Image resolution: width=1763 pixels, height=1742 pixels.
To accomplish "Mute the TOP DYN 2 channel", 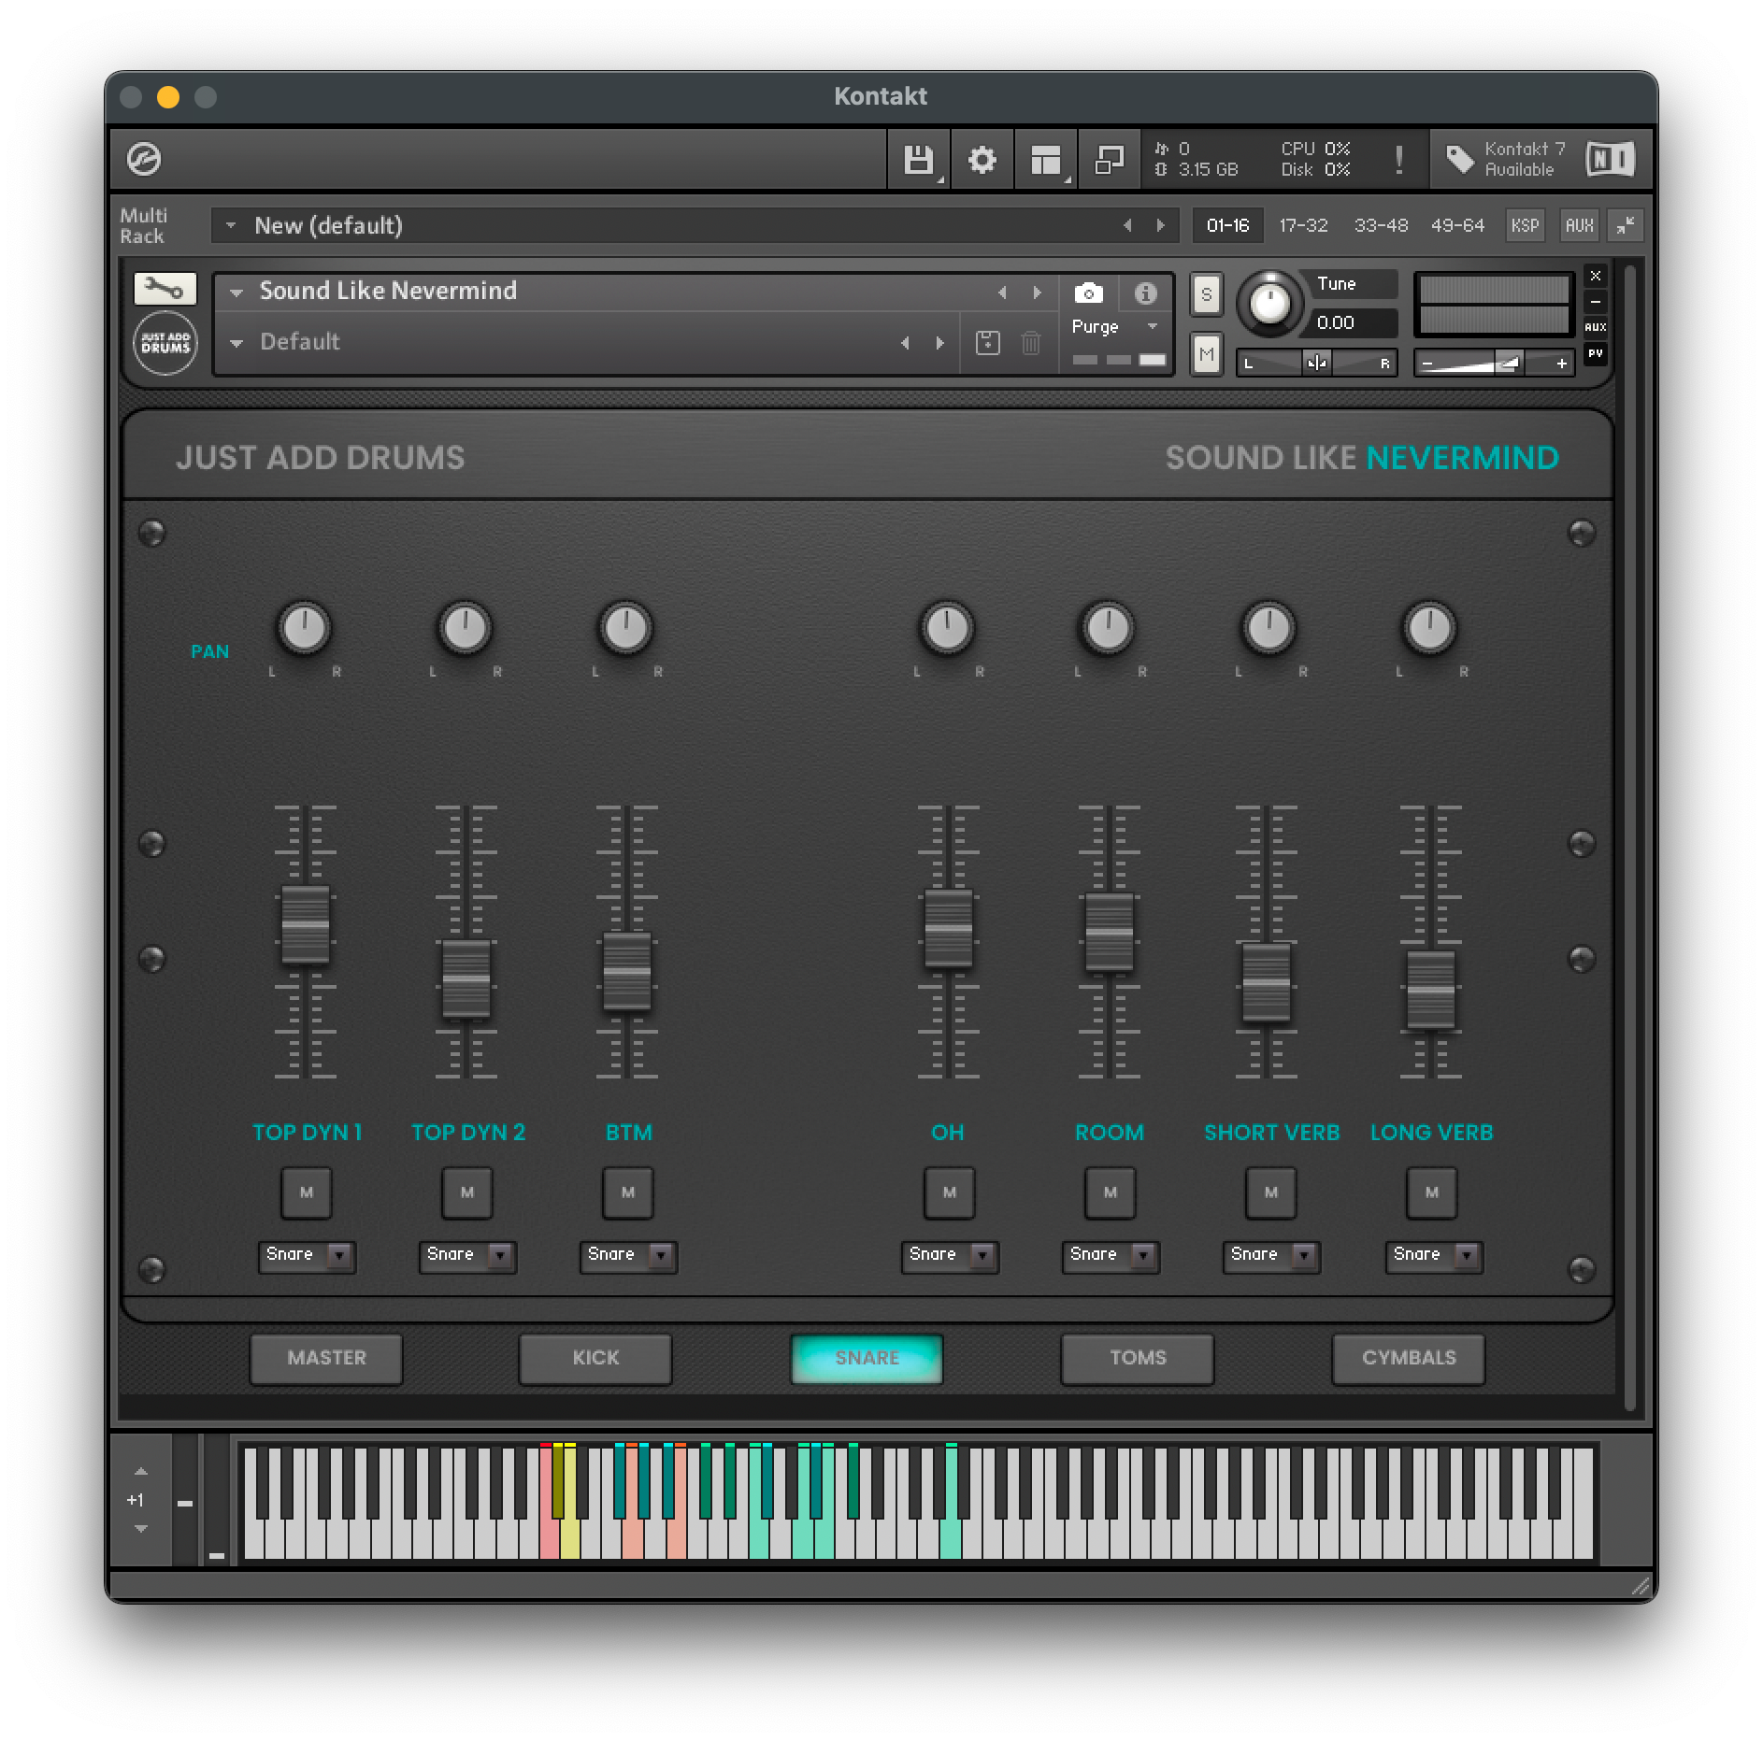I will pyautogui.click(x=467, y=1192).
